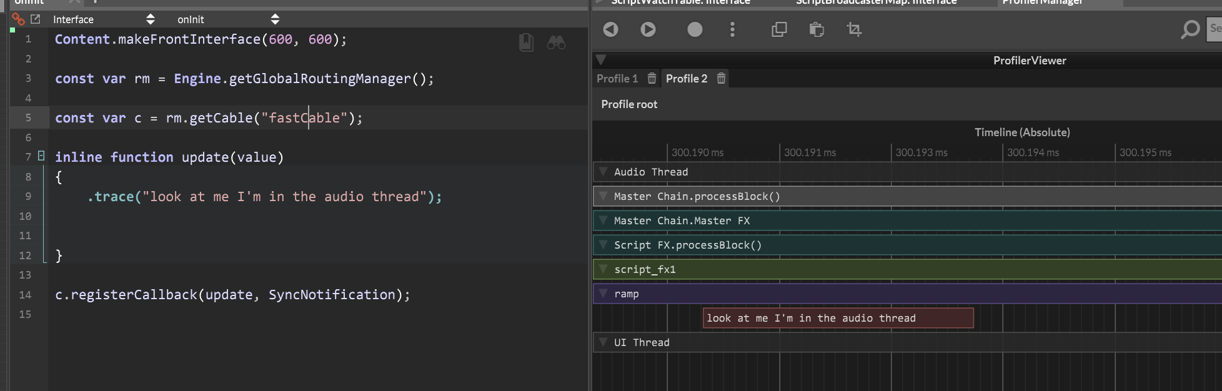Collapse the Script FX.processBlock() row
The height and width of the screenshot is (391, 1222).
coord(603,244)
